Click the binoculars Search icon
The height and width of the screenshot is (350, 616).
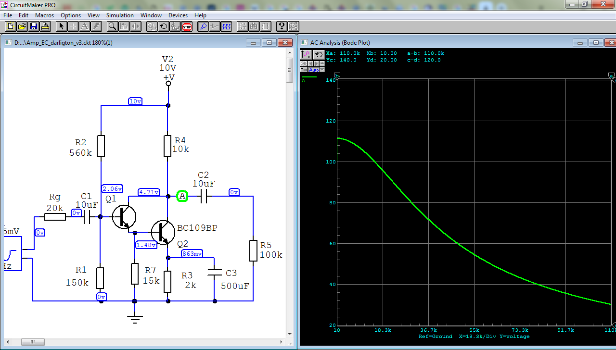point(254,26)
